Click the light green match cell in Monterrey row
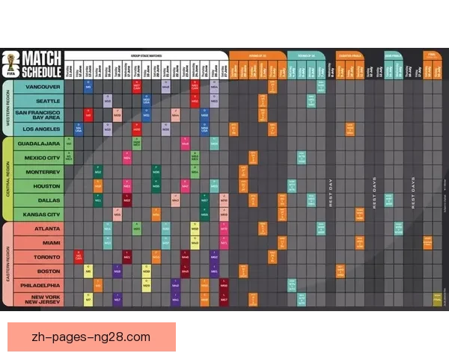The width and height of the screenshot is (449, 359). point(195,172)
